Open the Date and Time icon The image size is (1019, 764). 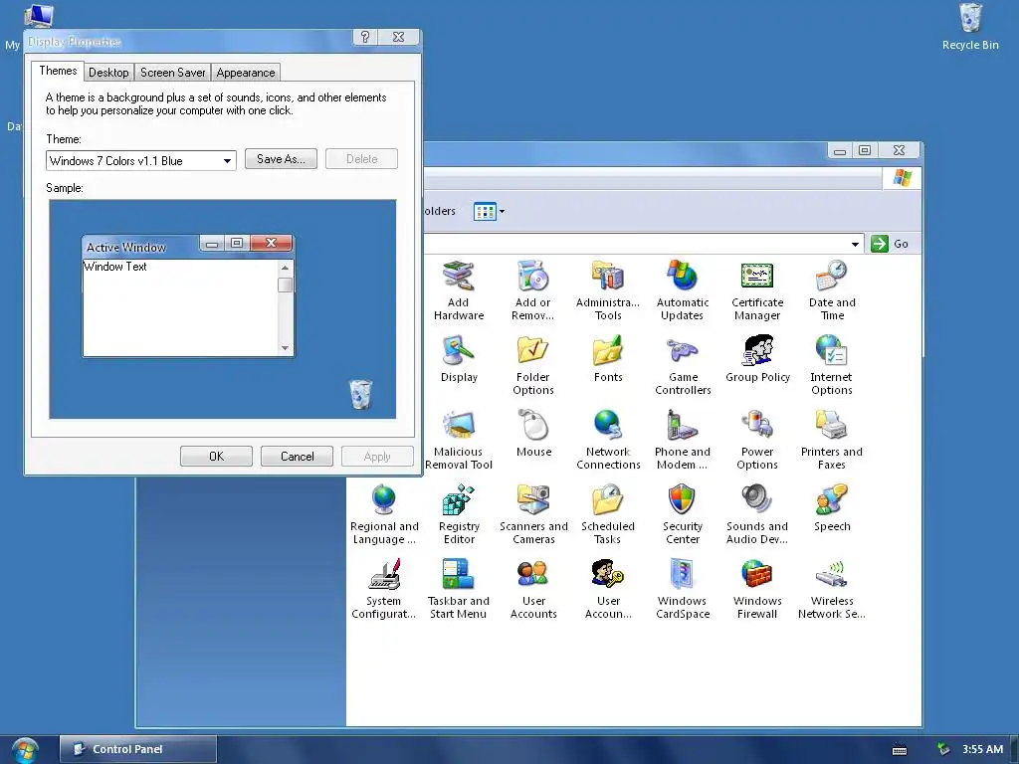point(832,277)
